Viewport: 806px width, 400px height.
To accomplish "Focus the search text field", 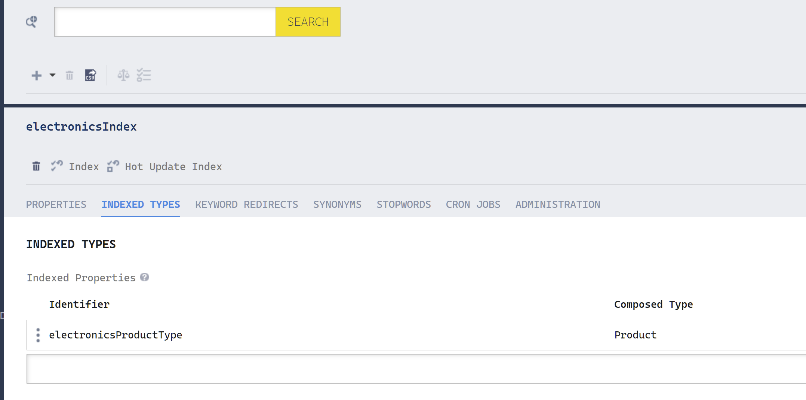I will [165, 22].
